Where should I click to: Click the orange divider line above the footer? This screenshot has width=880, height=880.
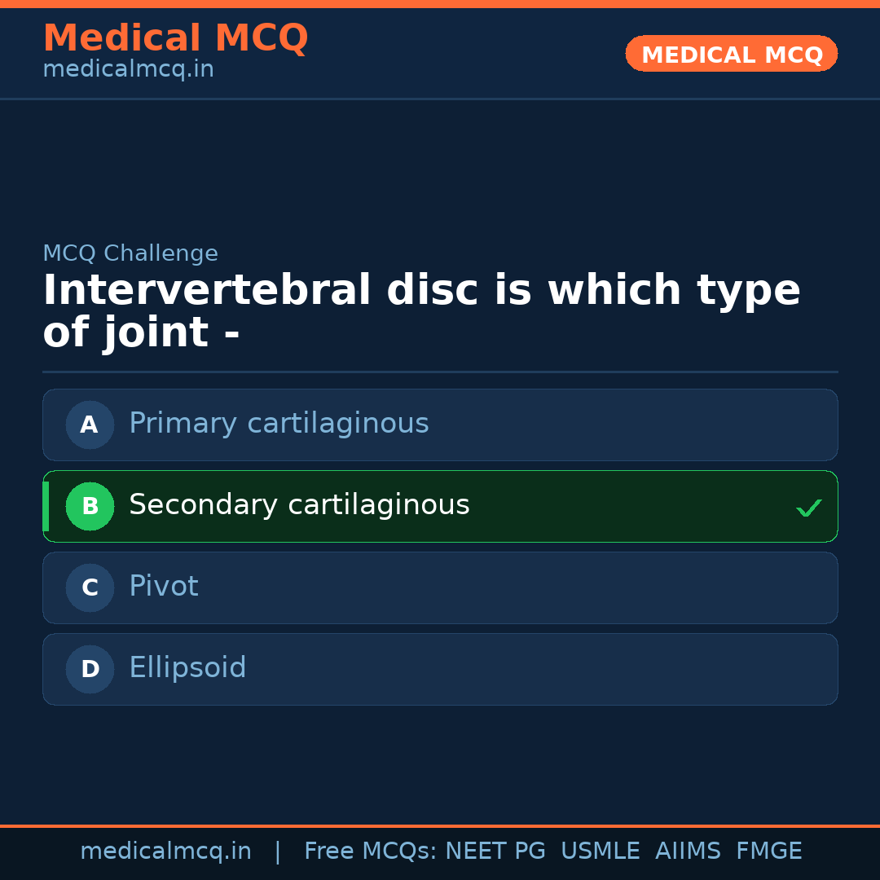440,825
